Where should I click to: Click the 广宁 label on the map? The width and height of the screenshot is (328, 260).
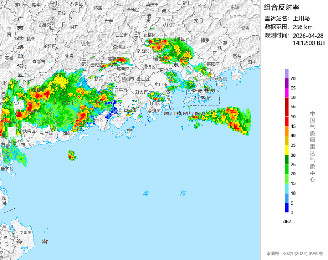click(x=109, y=21)
